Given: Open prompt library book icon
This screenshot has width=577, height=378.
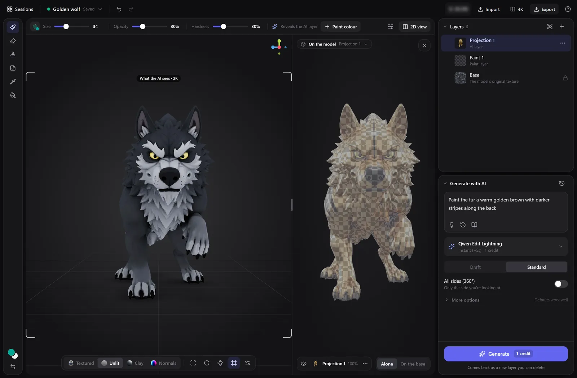Looking at the screenshot, I should (x=474, y=225).
